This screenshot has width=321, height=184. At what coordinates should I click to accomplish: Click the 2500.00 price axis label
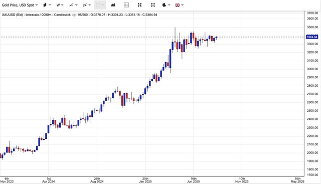312,111
